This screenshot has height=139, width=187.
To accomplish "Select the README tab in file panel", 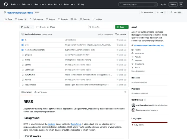I will [27, 92].
